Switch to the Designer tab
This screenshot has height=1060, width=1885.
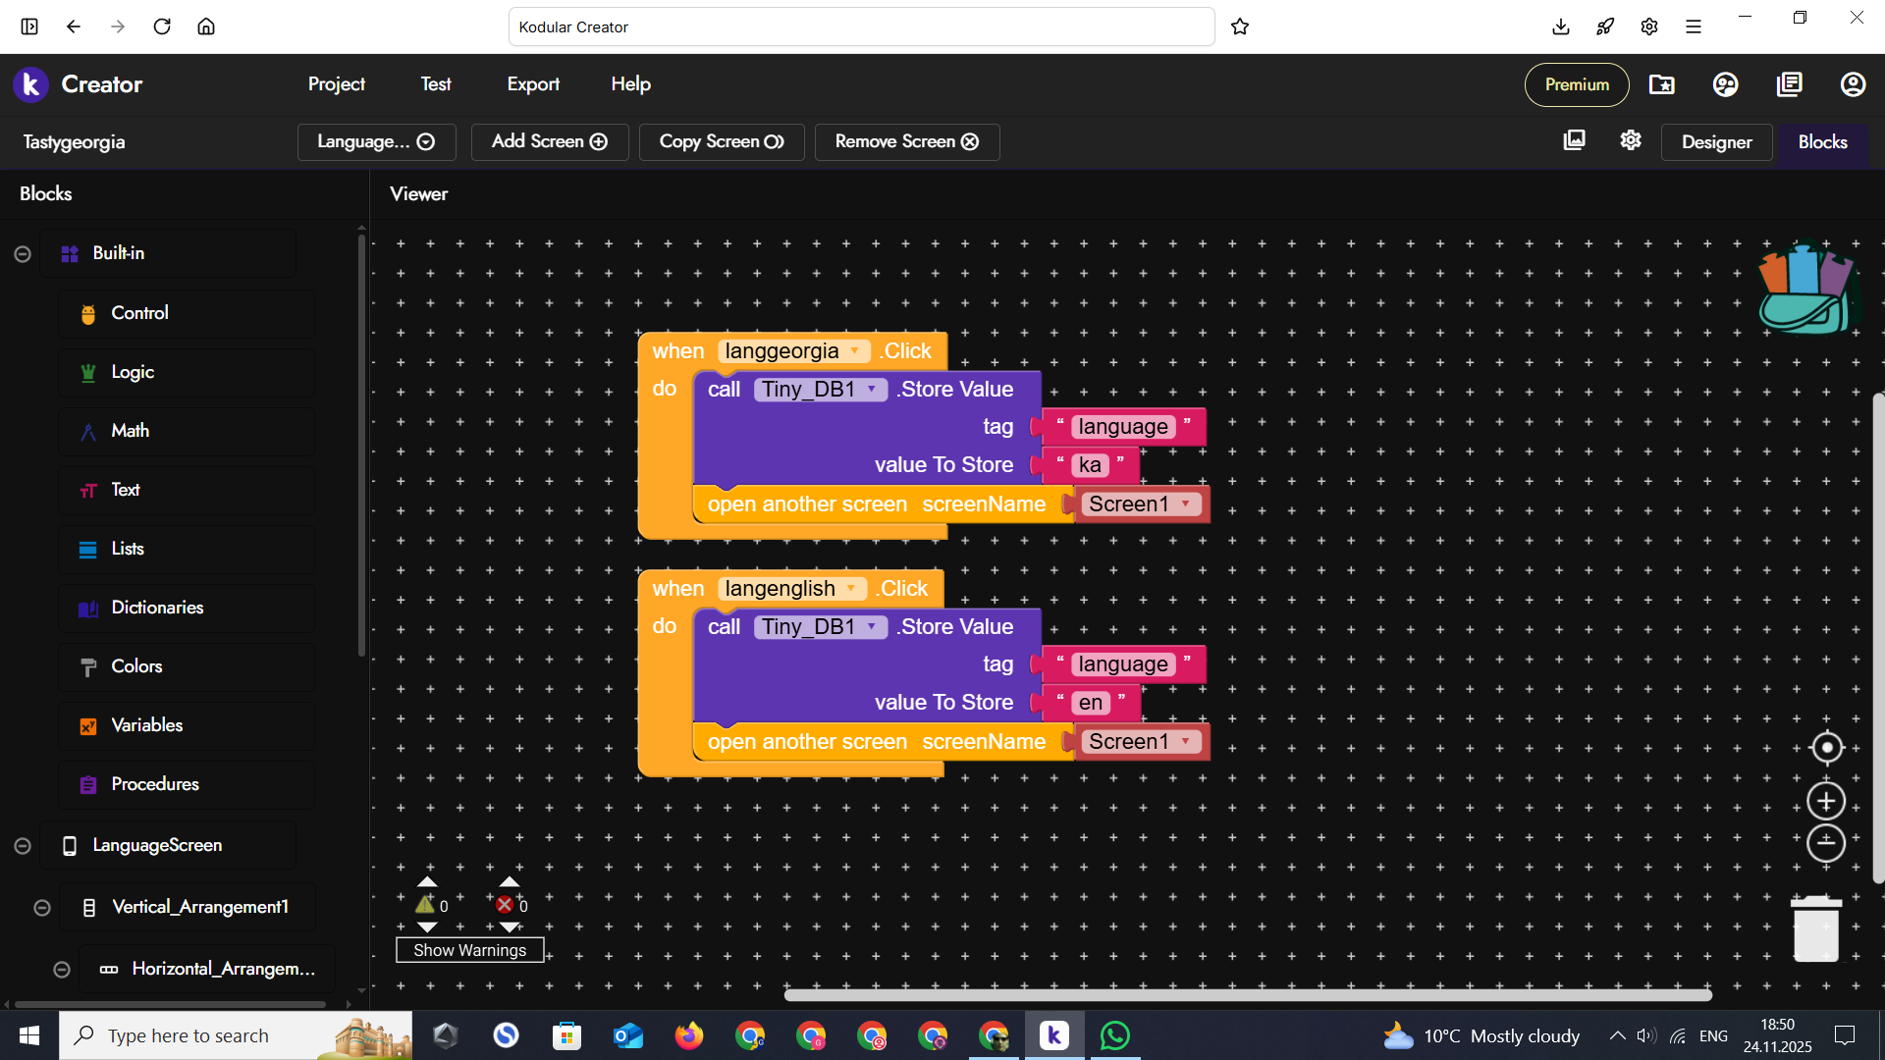pyautogui.click(x=1715, y=142)
